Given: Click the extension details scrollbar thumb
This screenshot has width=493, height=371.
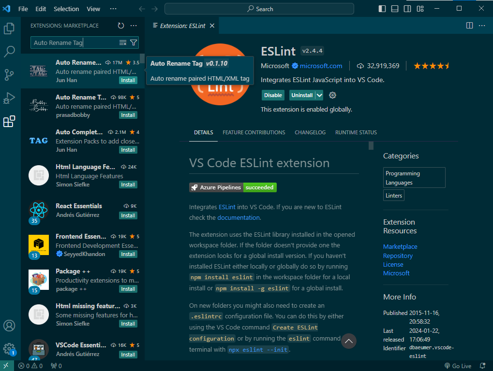Looking at the screenshot, I should coord(371,146).
